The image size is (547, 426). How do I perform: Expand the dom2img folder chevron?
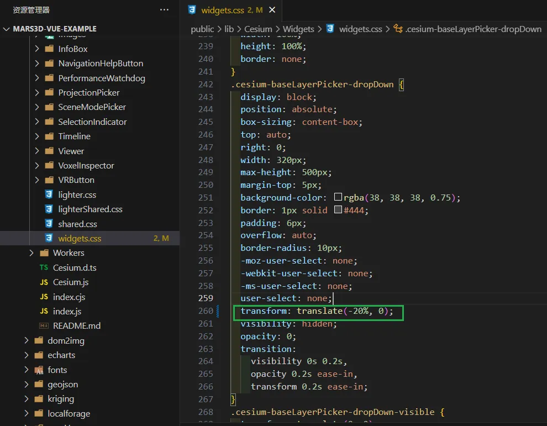(27, 340)
